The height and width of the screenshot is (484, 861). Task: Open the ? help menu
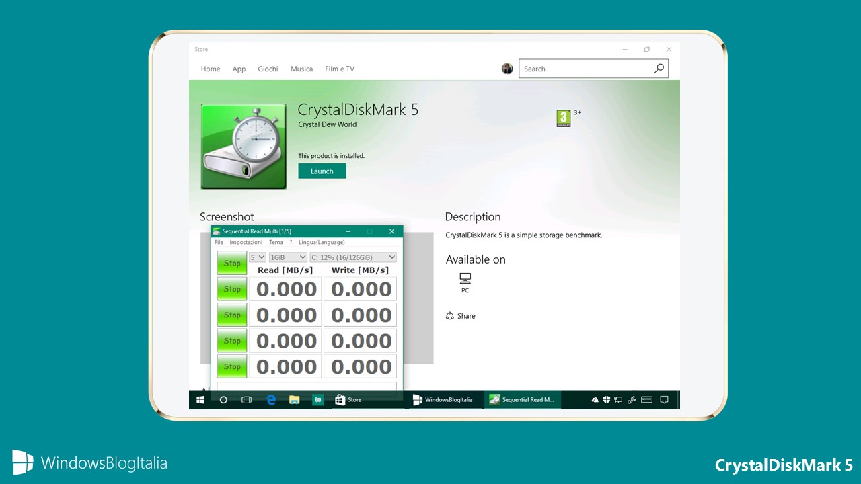pos(291,242)
